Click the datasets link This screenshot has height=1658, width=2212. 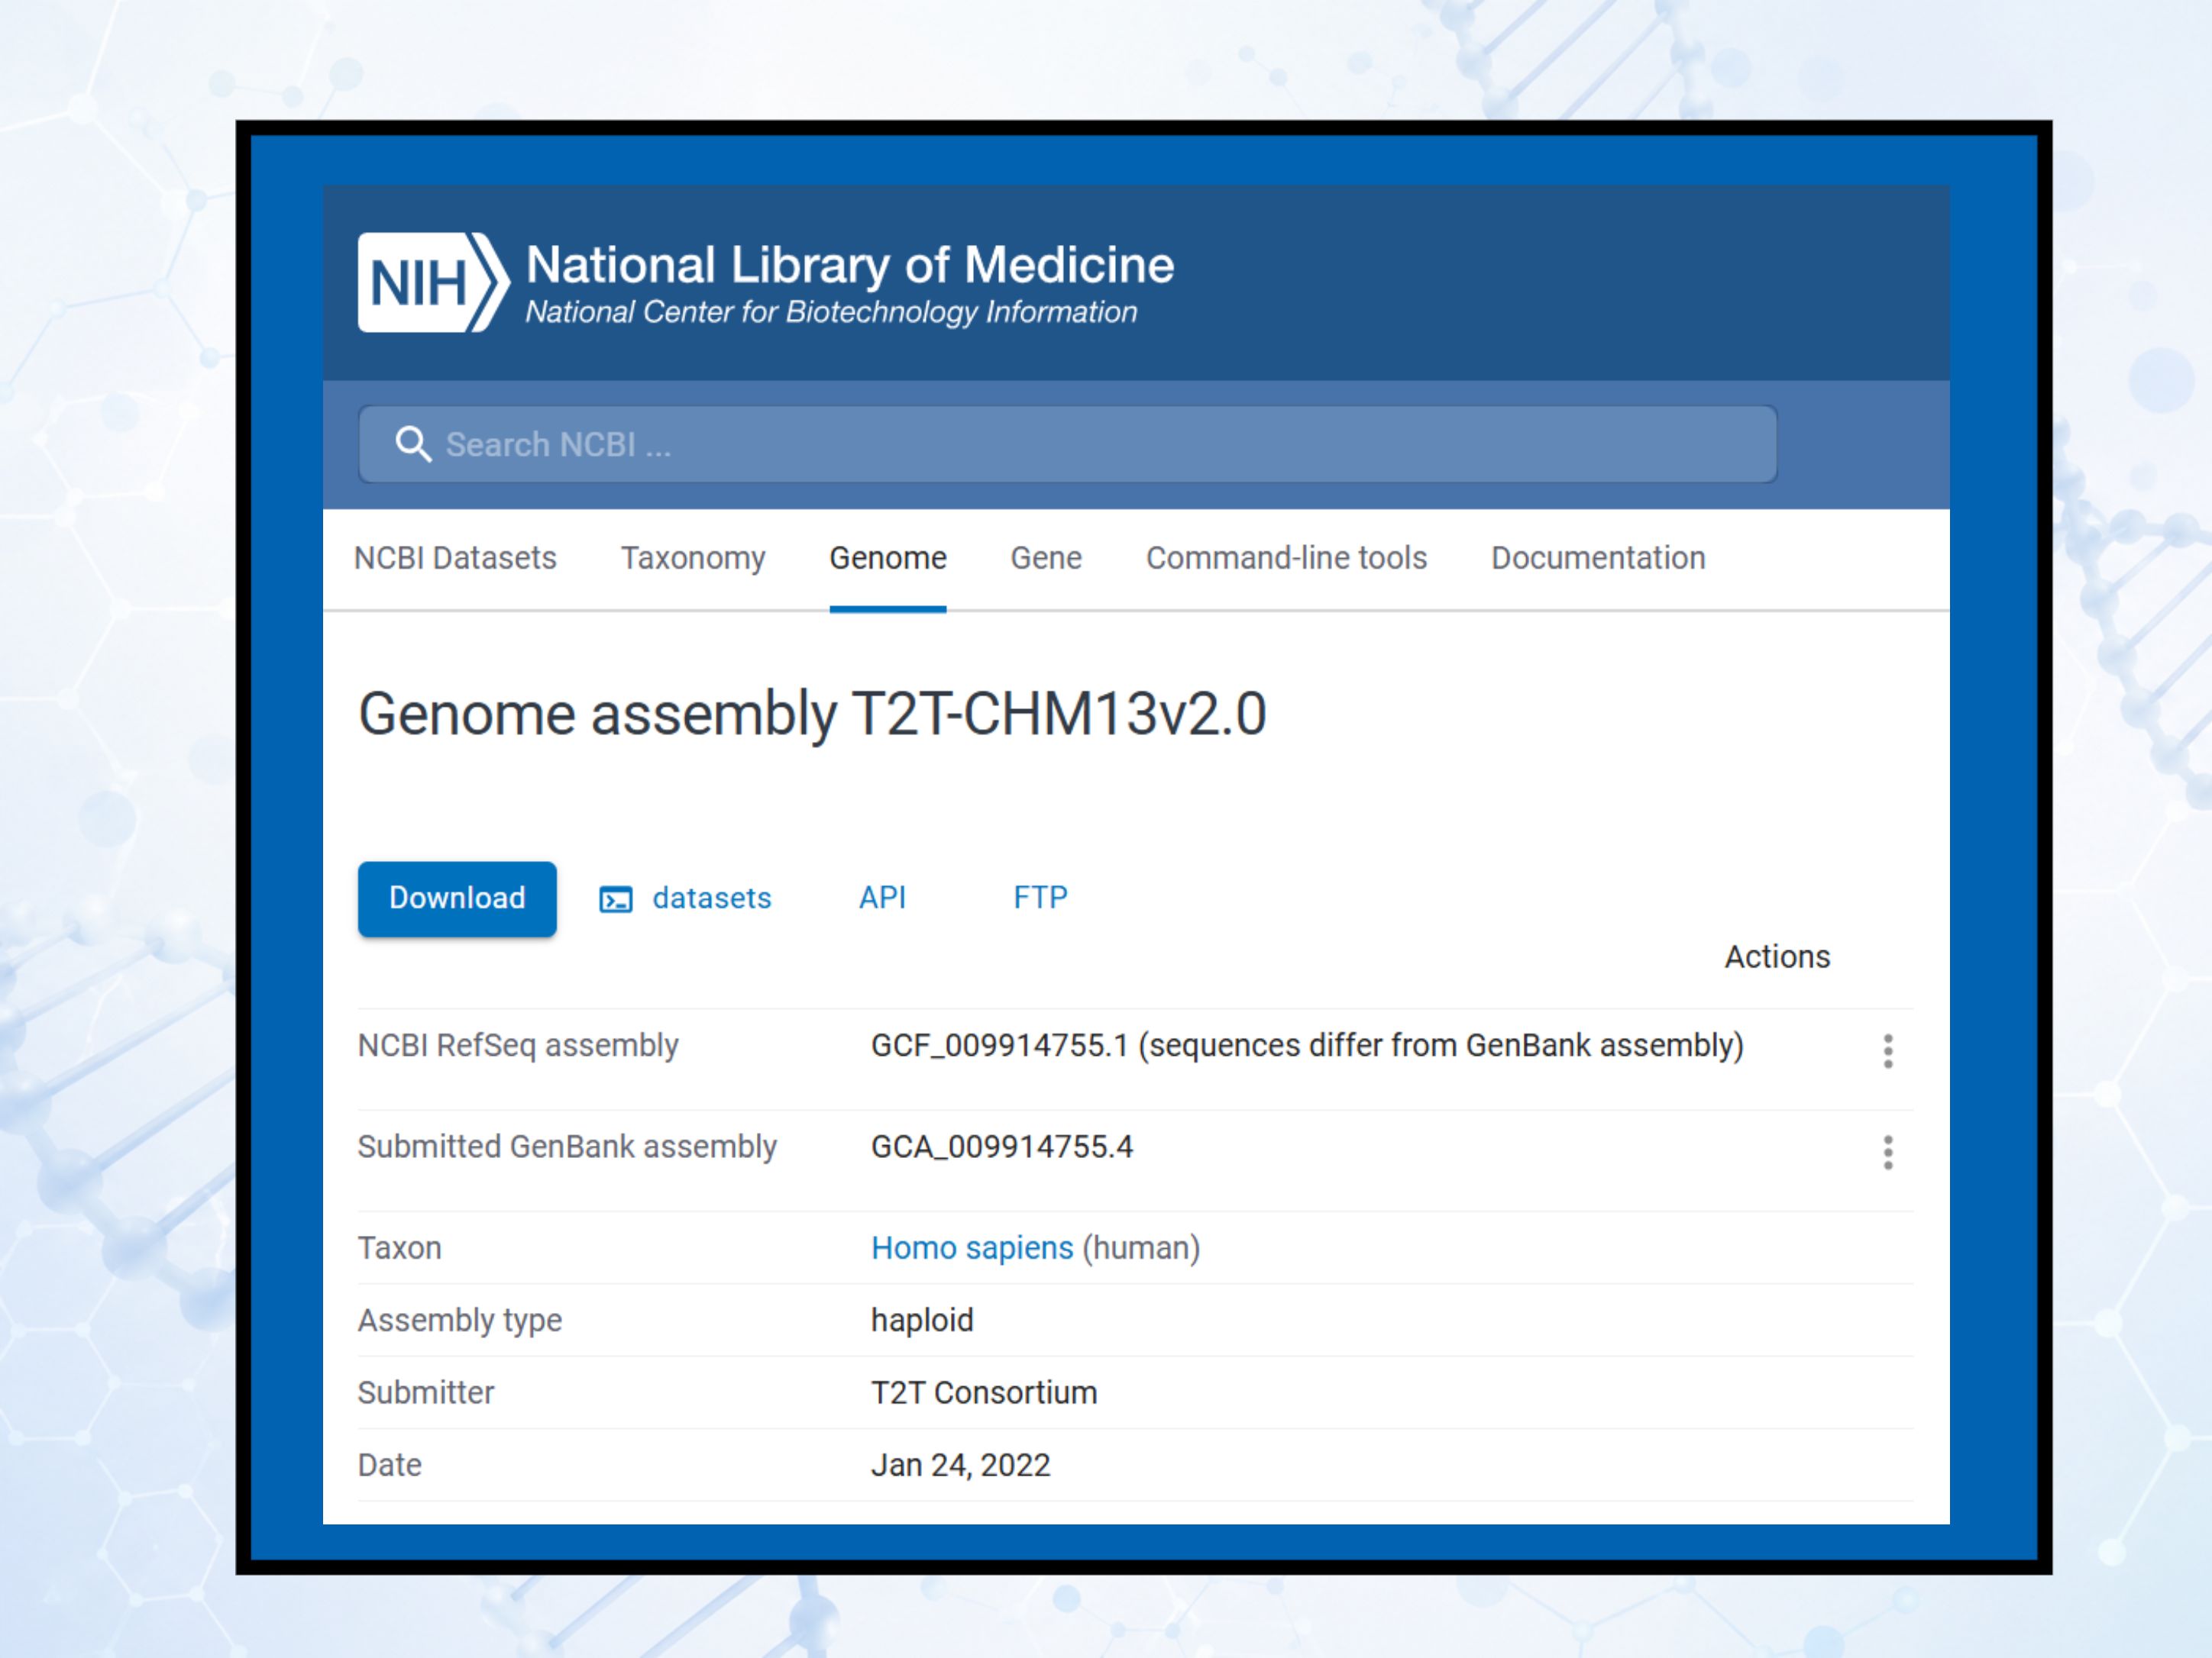pyautogui.click(x=711, y=898)
